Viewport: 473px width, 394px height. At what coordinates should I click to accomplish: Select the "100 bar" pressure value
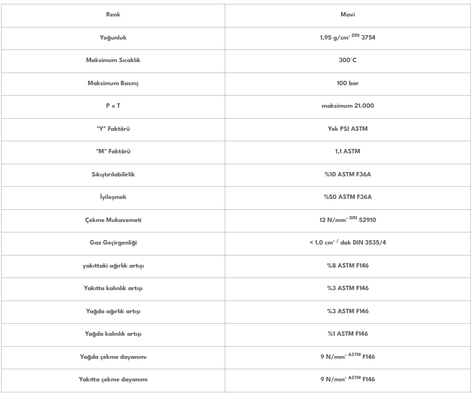click(x=348, y=84)
